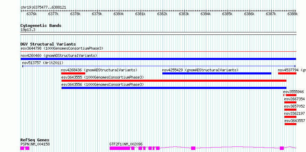The width and height of the screenshot is (306, 152).
Task: Click the esv3643557 red variant bar
Action: 291,124
